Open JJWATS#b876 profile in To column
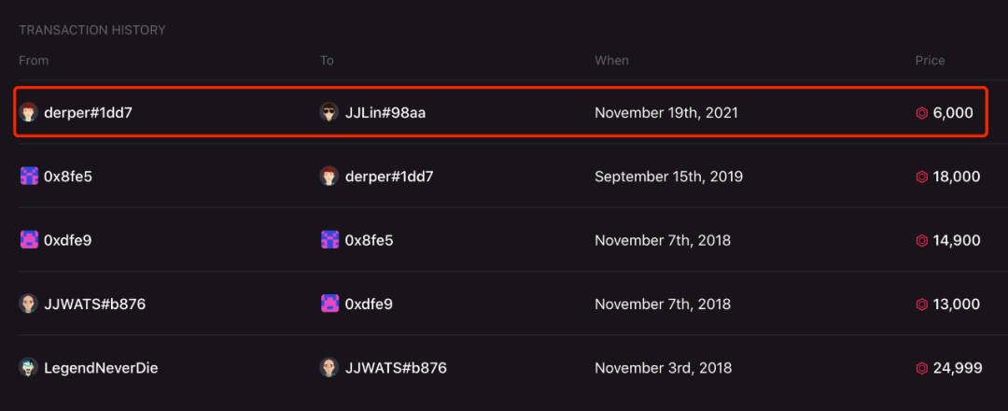This screenshot has height=411, width=1008. pos(396,368)
